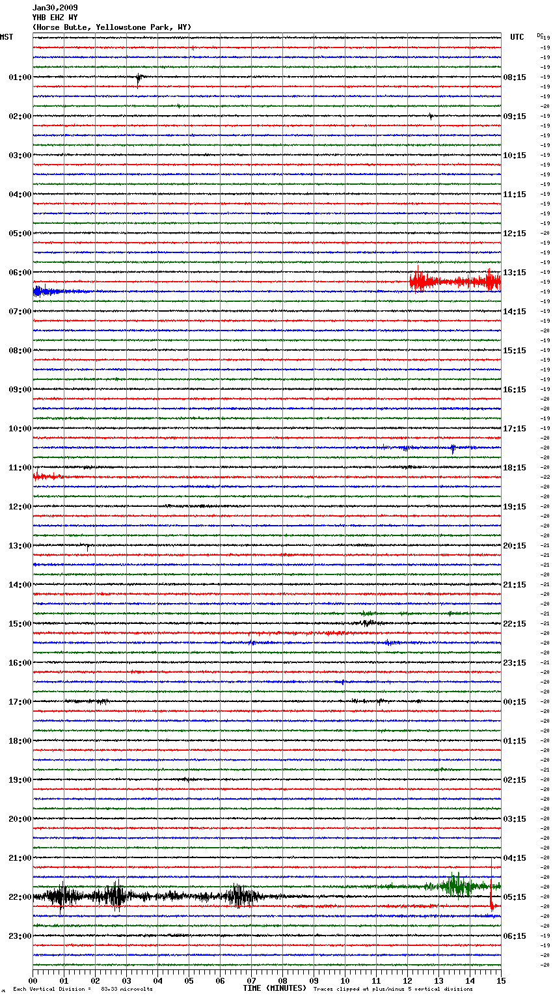Pick the 07:00 MST time label
The width and height of the screenshot is (553, 998).
[20, 312]
